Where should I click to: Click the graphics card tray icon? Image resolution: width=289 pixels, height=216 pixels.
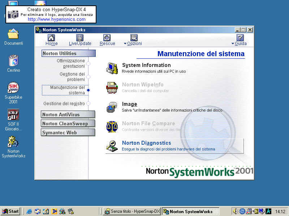pos(255,211)
